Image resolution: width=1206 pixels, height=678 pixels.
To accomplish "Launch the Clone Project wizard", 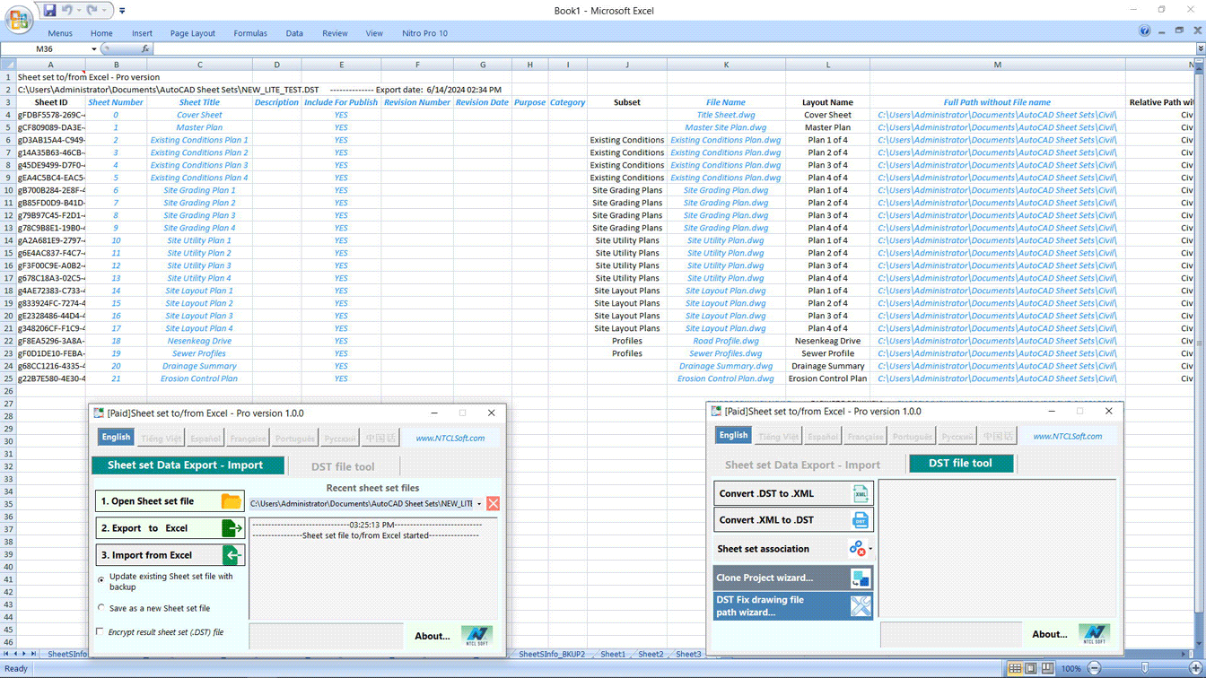I will coord(793,578).
